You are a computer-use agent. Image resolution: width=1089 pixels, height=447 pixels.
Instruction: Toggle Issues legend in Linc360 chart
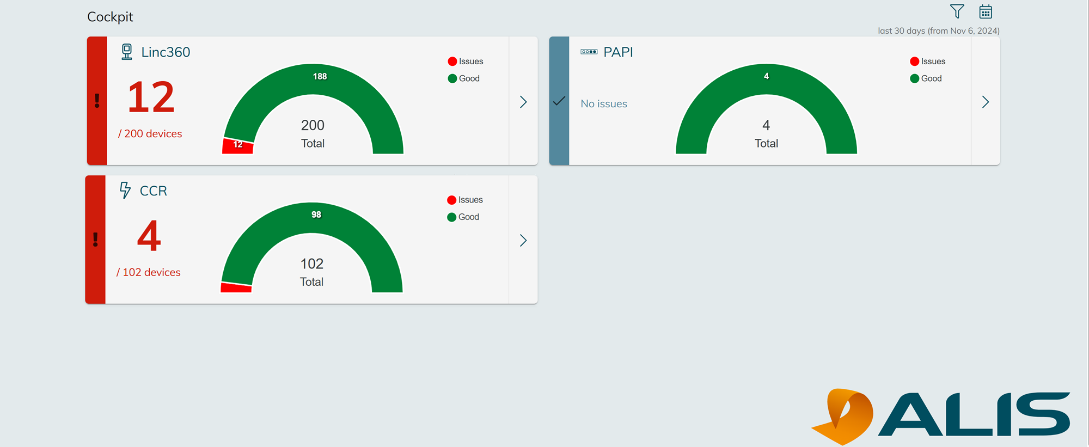pos(466,62)
